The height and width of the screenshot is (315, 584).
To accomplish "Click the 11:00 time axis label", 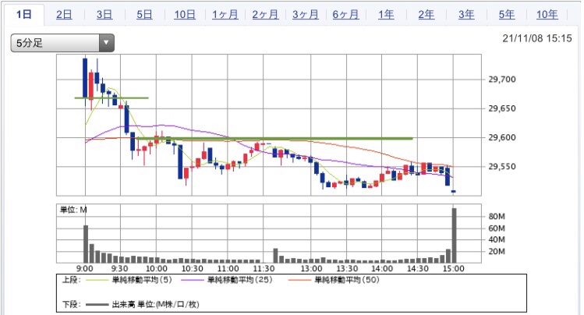I will [x=228, y=268].
